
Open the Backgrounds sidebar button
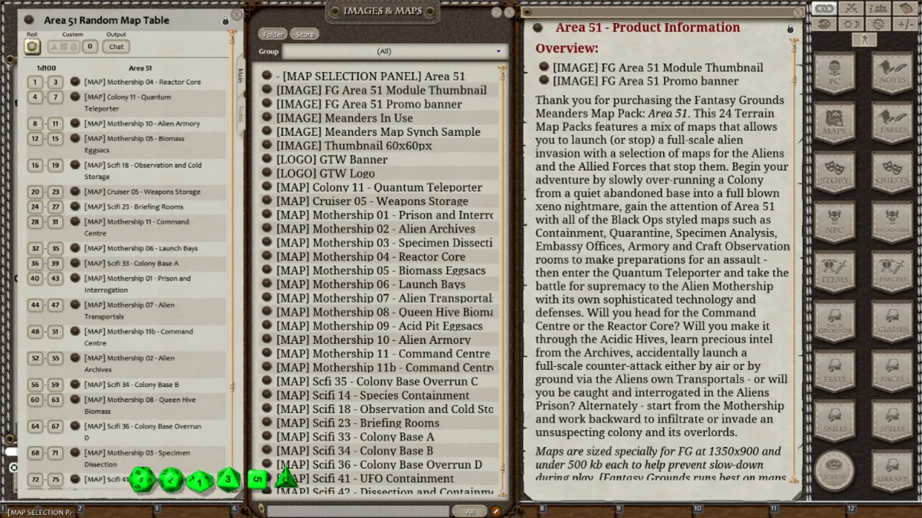pos(835,322)
